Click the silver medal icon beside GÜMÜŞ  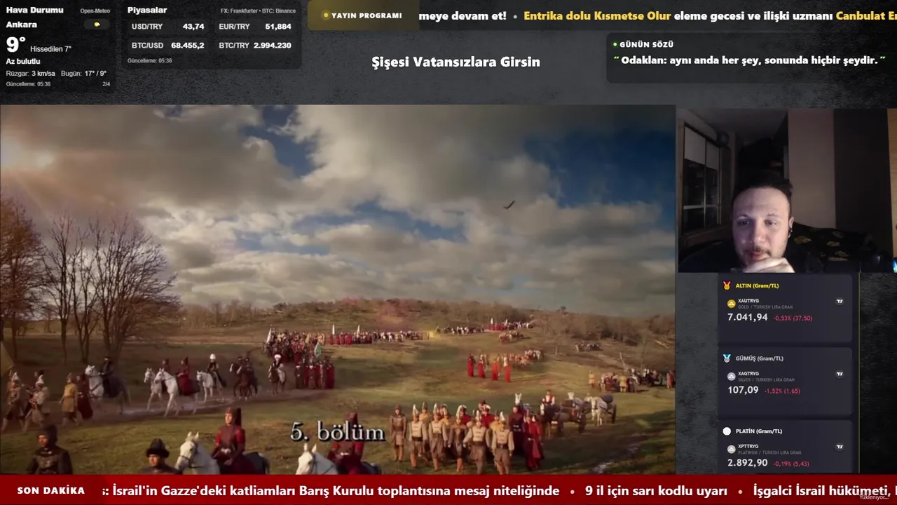click(727, 358)
